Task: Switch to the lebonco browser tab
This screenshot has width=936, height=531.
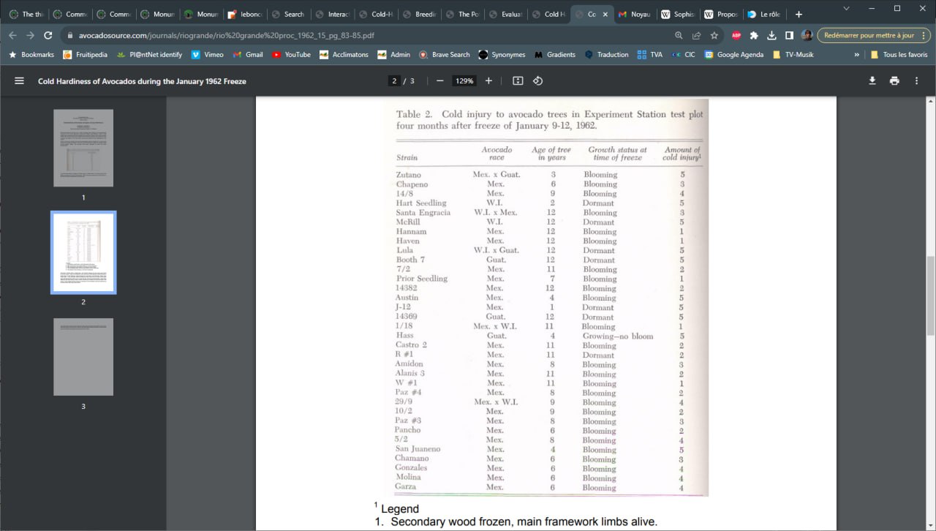Action: 244,14
